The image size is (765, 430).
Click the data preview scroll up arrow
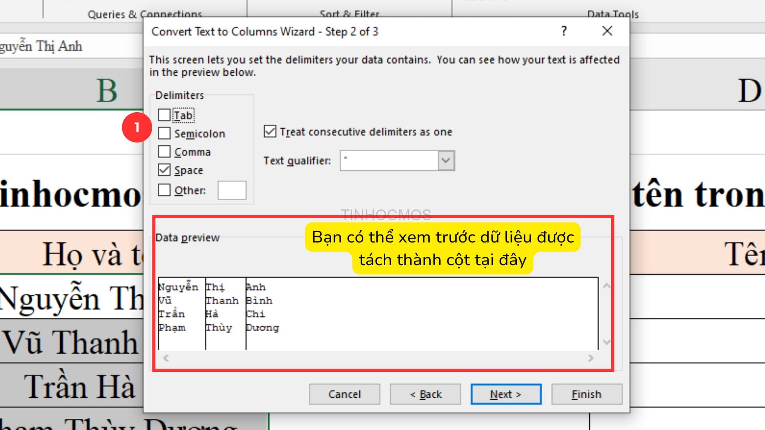tap(607, 286)
